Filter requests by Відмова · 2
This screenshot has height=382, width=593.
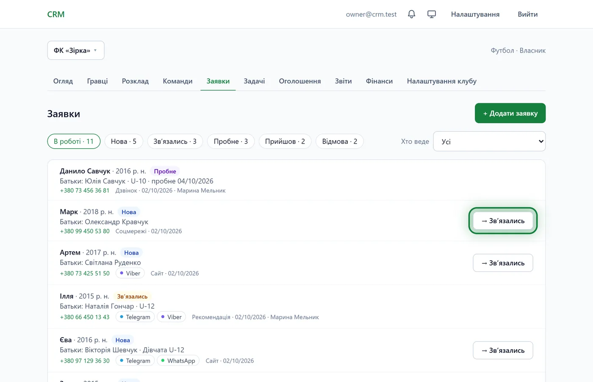click(340, 141)
